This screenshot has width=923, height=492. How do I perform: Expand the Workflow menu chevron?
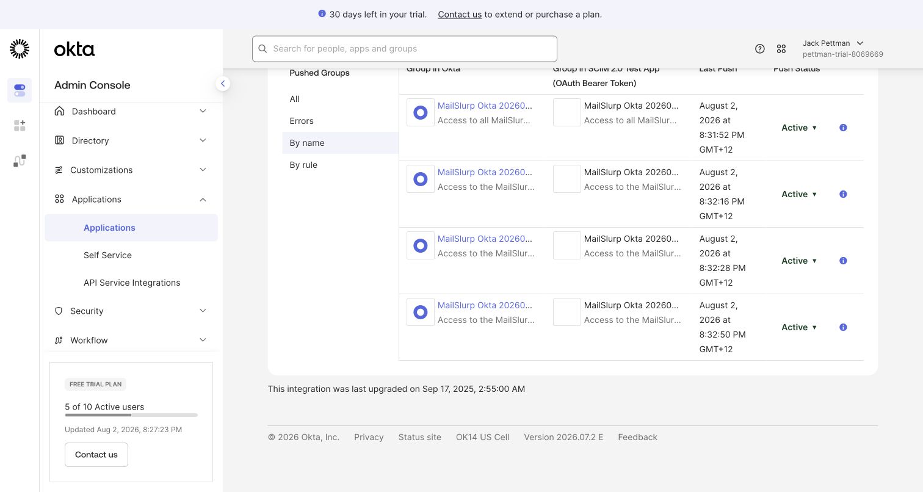pos(203,340)
